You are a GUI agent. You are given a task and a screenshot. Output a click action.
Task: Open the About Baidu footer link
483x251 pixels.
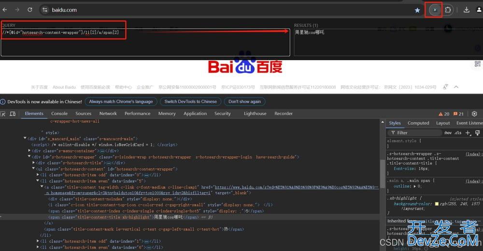[64, 87]
